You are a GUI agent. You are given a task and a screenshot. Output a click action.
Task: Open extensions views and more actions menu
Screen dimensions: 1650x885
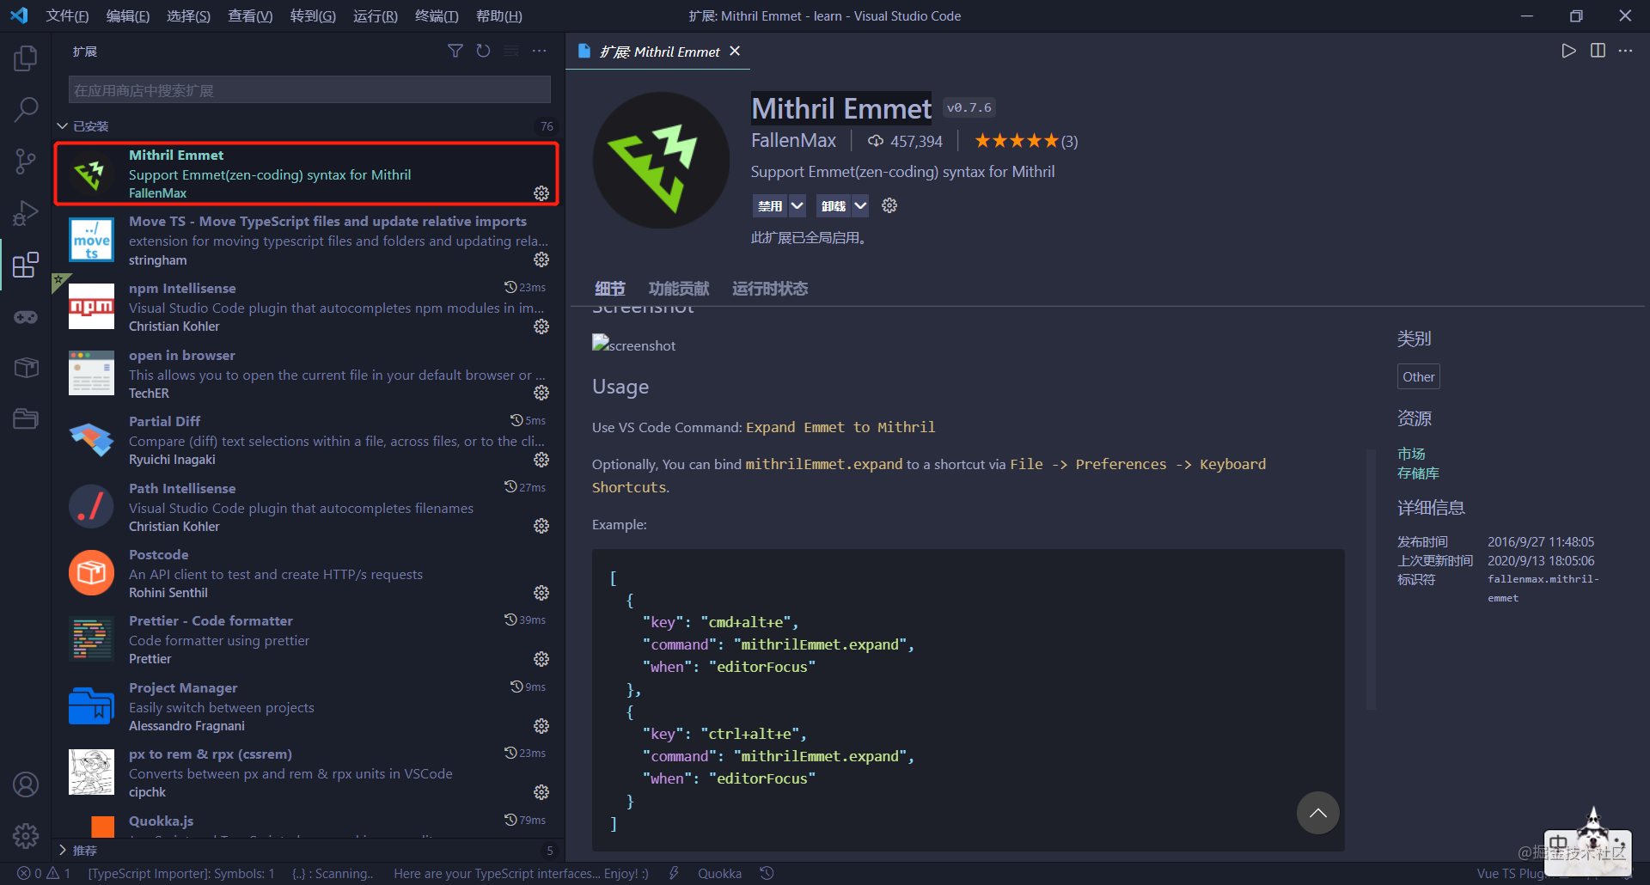tap(540, 52)
